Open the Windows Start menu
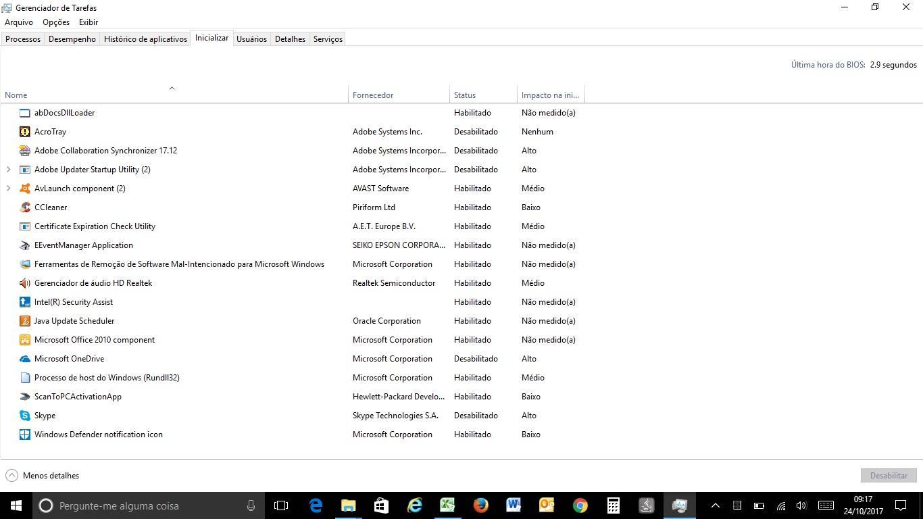 16,505
